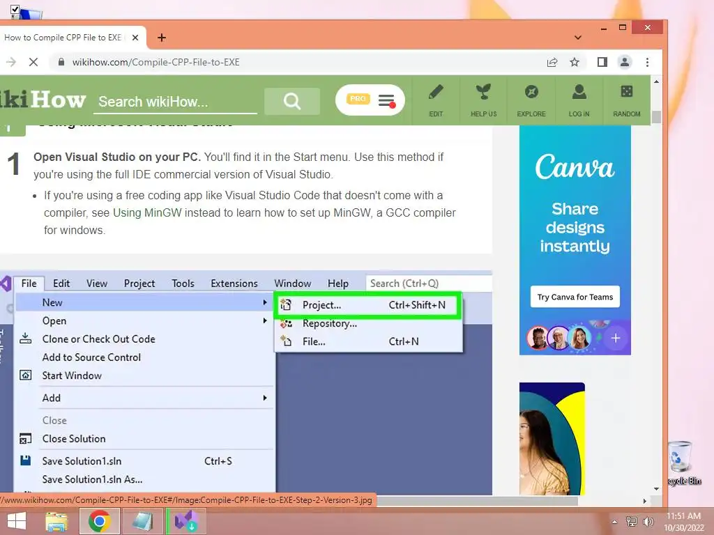Open the Recycle Bin on the desktop
Image resolution: width=714 pixels, height=535 pixels.
681,463
